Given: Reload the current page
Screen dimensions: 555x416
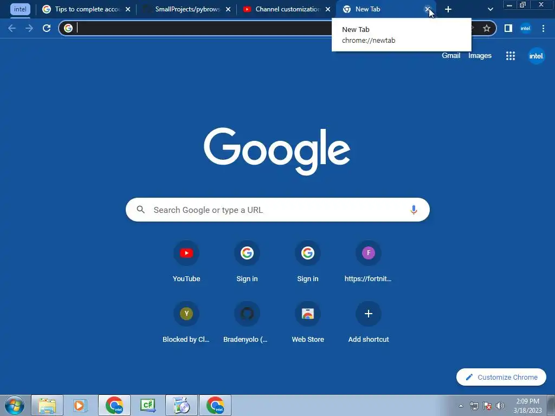Looking at the screenshot, I should click(47, 28).
